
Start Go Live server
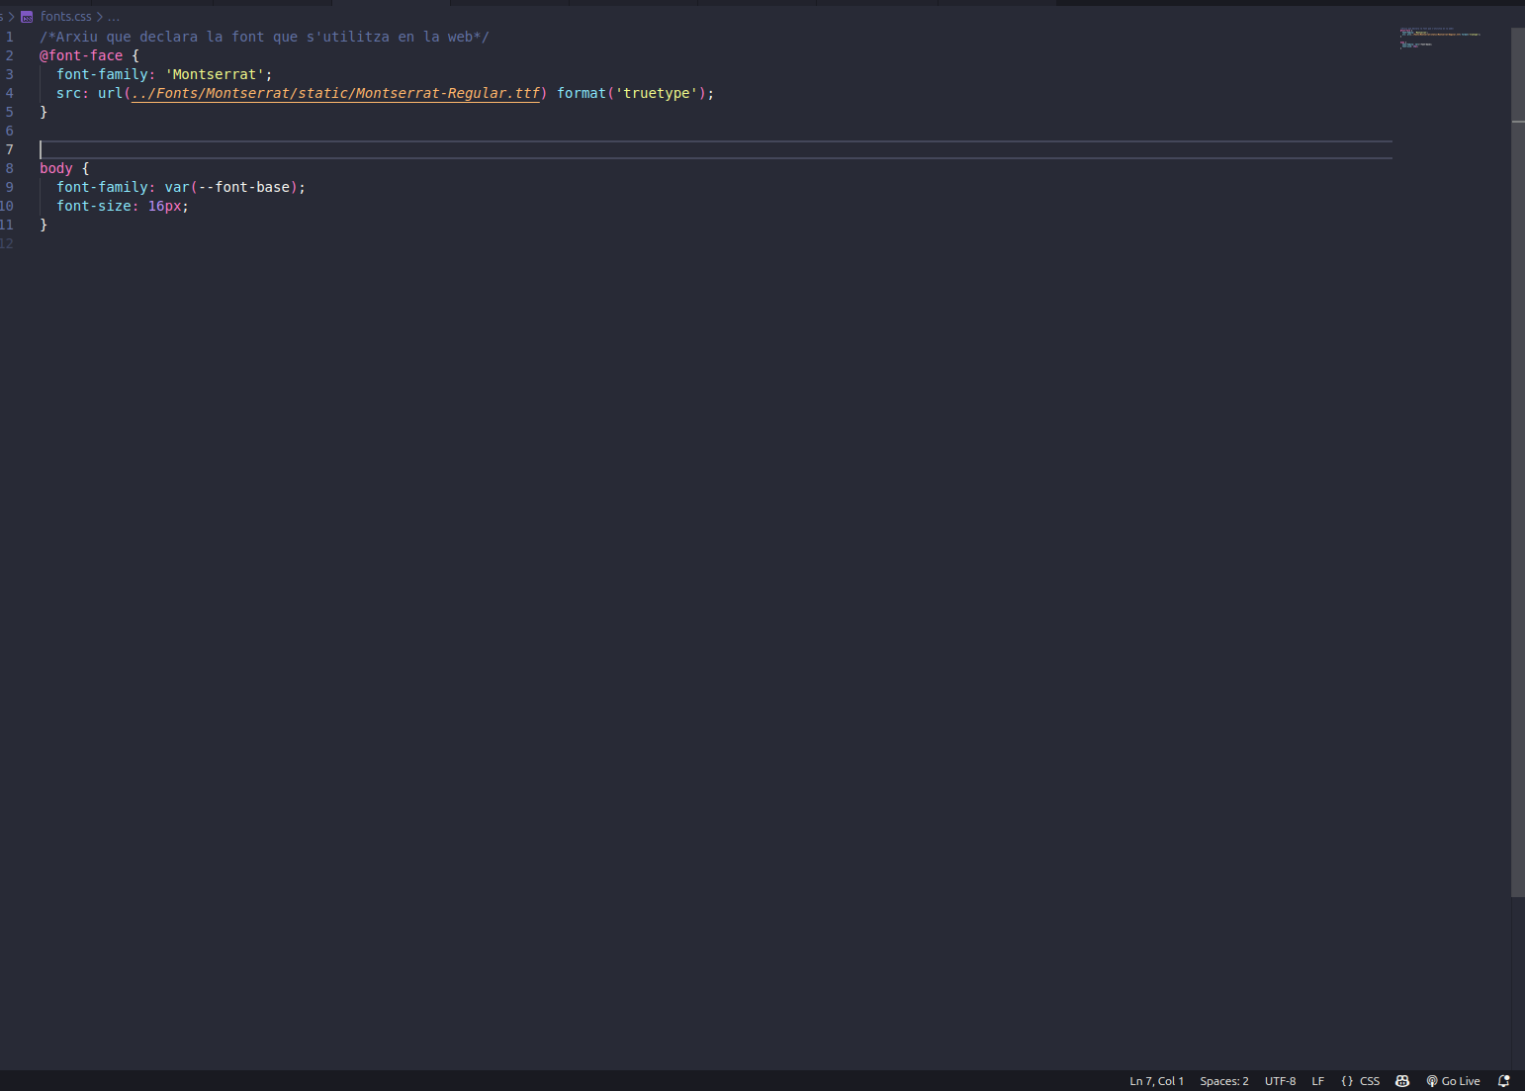(1453, 1081)
